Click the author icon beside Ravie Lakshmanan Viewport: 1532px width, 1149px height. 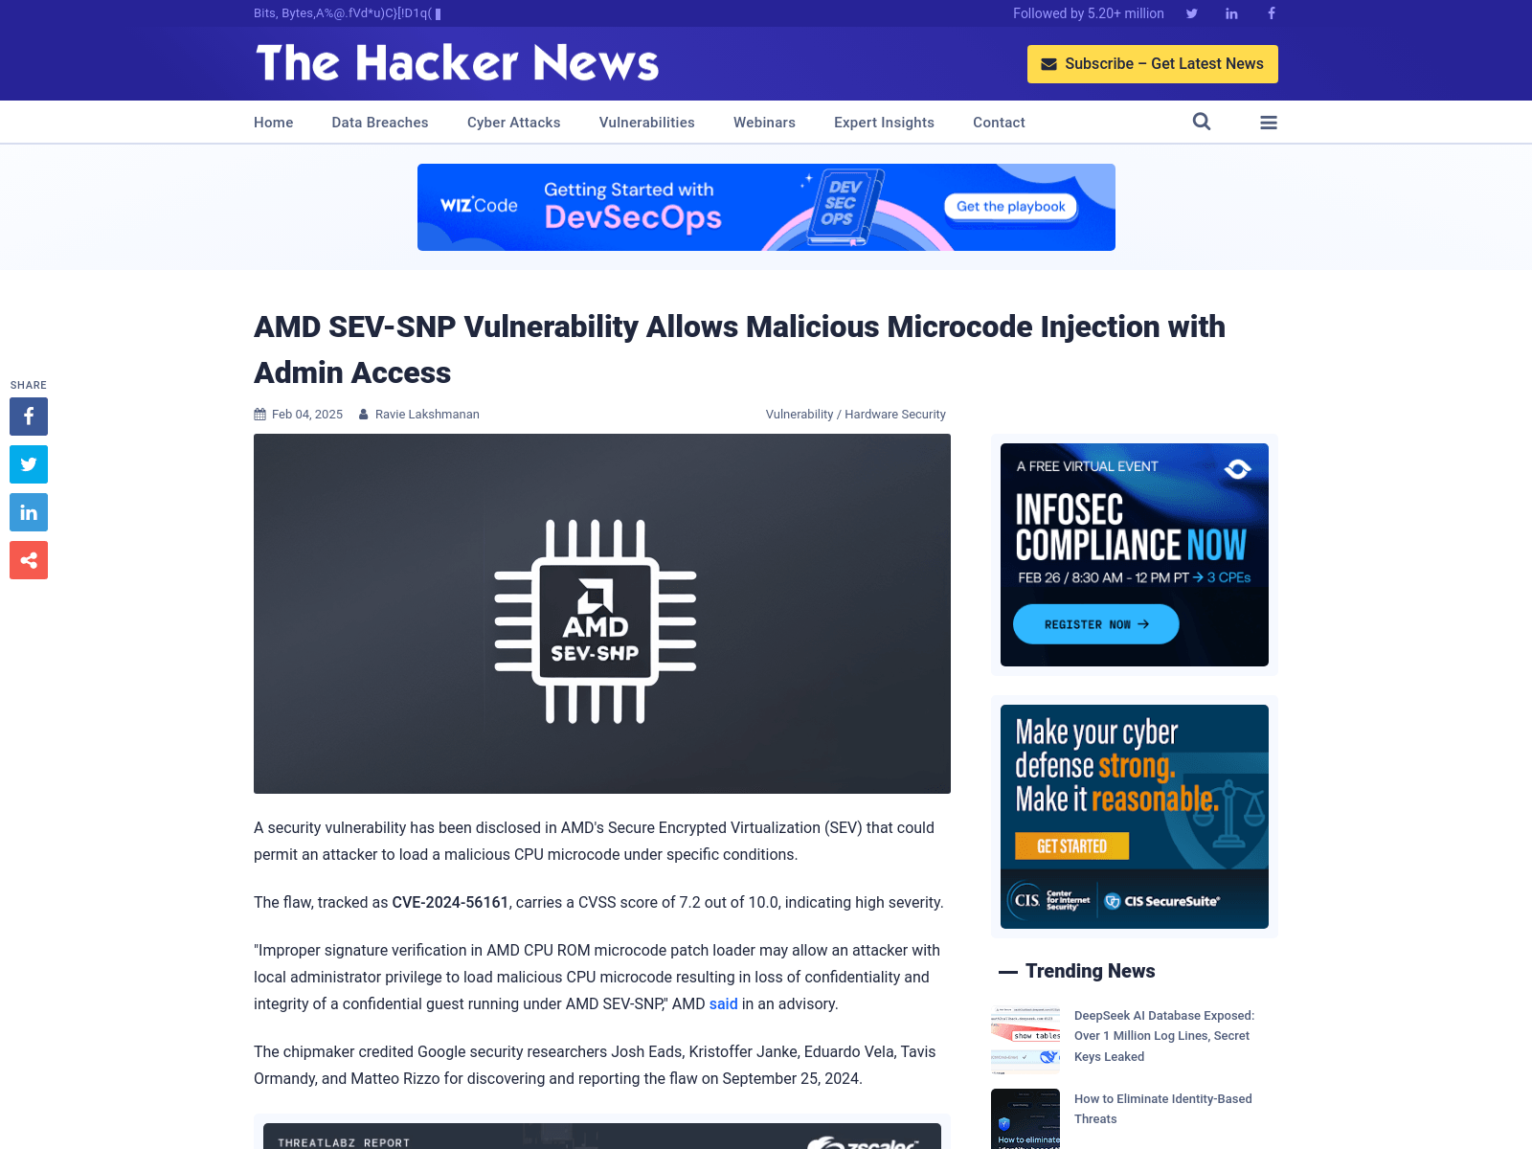coord(364,415)
